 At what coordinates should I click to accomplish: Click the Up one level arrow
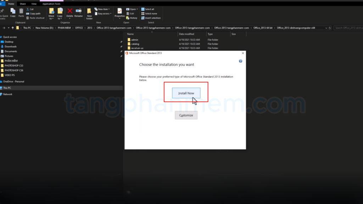13,28
